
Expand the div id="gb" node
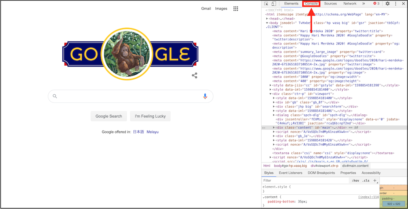(274, 102)
